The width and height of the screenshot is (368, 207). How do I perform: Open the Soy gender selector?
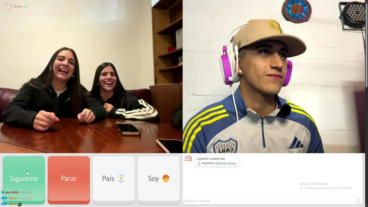[x=159, y=179]
